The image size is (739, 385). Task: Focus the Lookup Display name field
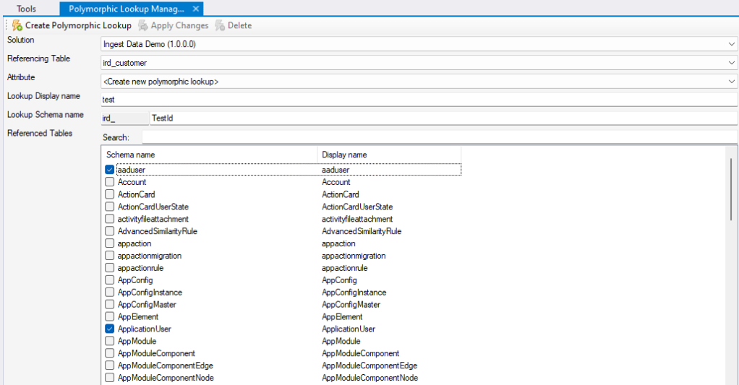pos(419,100)
